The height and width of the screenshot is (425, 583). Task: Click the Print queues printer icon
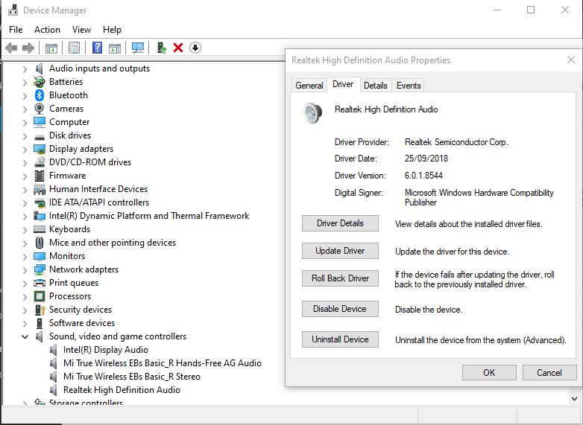pyautogui.click(x=40, y=283)
